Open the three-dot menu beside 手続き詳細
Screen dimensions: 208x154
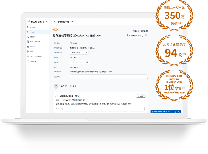point(72,22)
